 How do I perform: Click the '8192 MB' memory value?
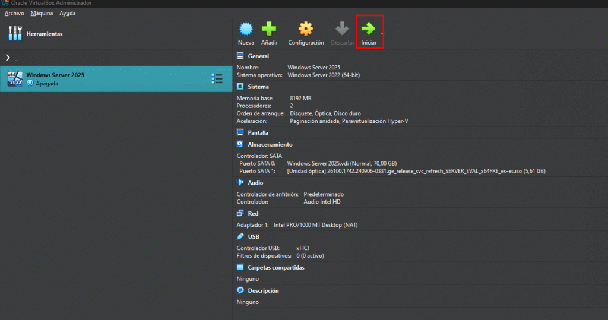[x=300, y=98]
